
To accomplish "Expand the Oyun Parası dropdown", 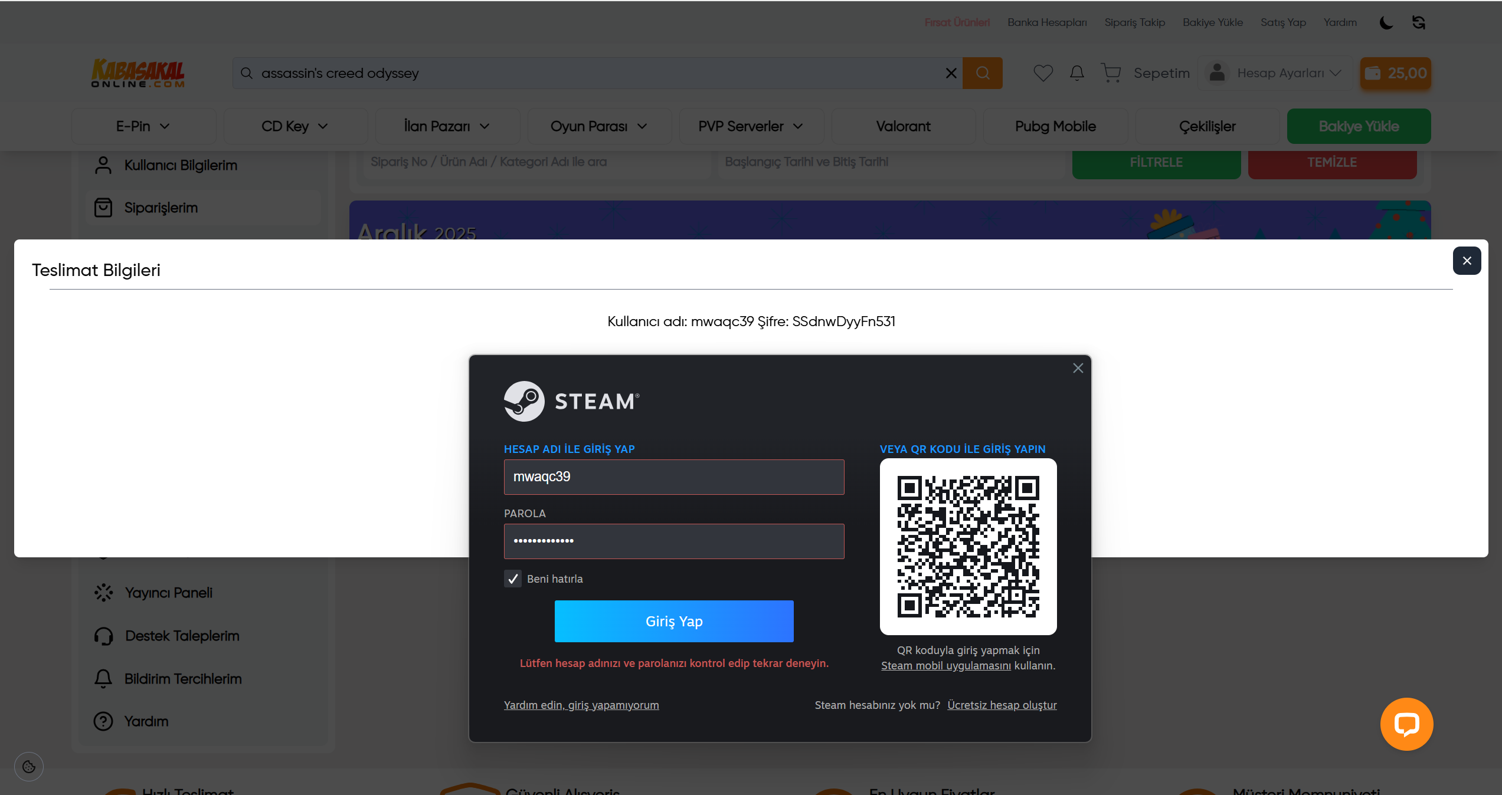I will (600, 126).
